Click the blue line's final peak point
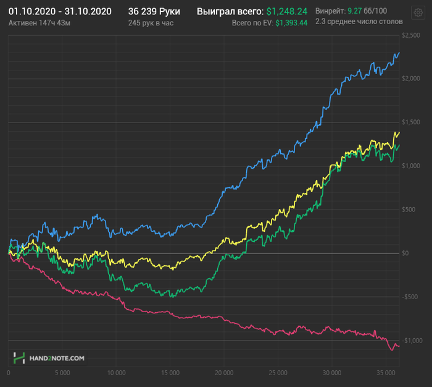Screen dimensions: 432x387 click(x=399, y=53)
